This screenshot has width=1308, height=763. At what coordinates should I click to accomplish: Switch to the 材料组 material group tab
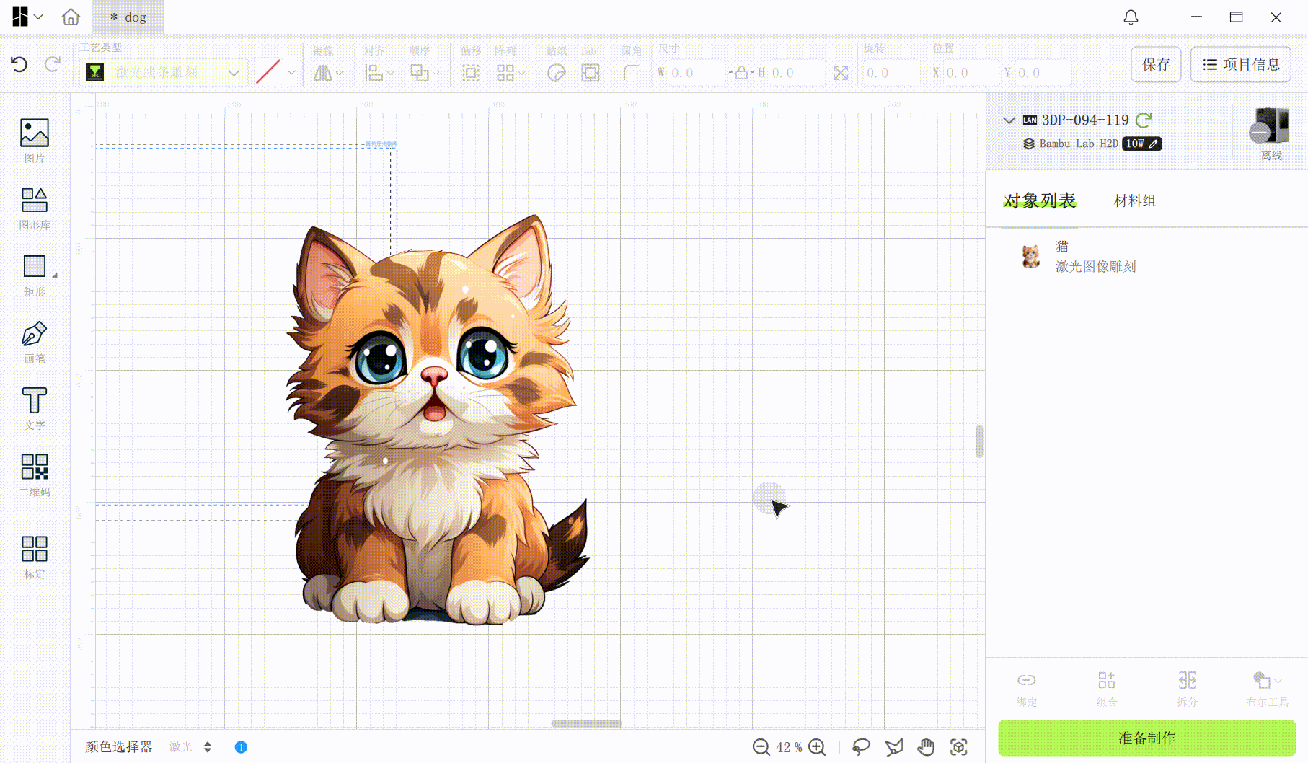(x=1135, y=200)
